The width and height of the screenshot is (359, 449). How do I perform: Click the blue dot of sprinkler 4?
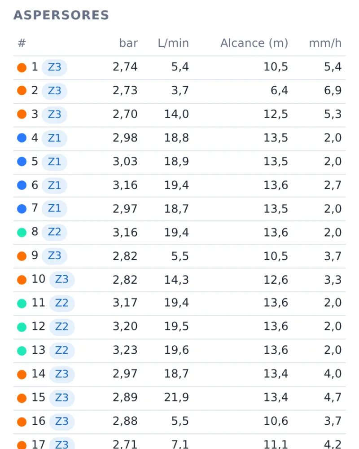(x=22, y=138)
